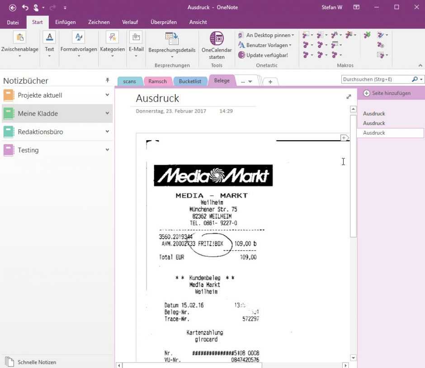Click Seite hinzufügen to add a page

point(387,93)
